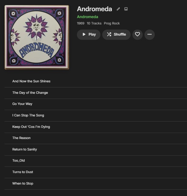Select track Too_Old
The image size is (187, 196).
click(96, 161)
